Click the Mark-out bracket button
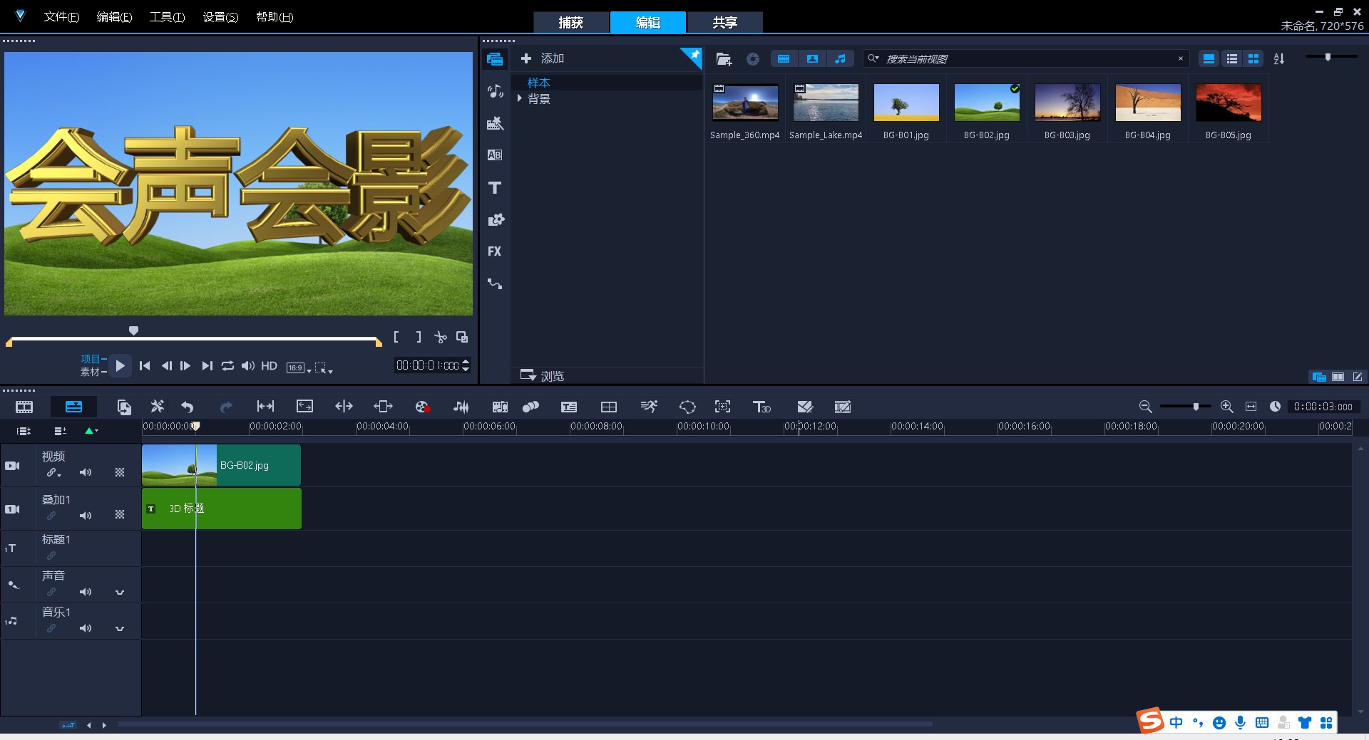The width and height of the screenshot is (1369, 740). 419,337
